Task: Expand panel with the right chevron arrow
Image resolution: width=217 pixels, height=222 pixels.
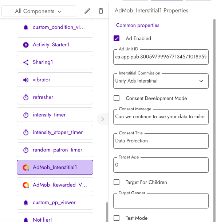Action: coord(103,119)
